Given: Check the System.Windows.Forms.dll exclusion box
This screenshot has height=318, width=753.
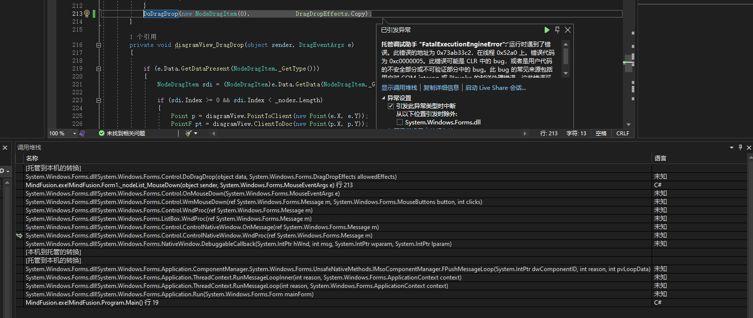Looking at the screenshot, I should [400, 122].
